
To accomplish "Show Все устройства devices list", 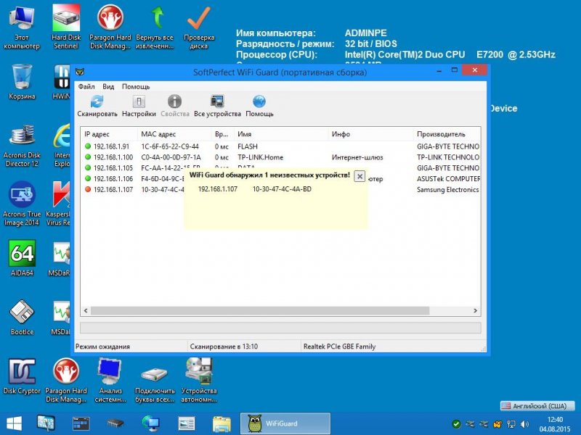I will (x=217, y=106).
